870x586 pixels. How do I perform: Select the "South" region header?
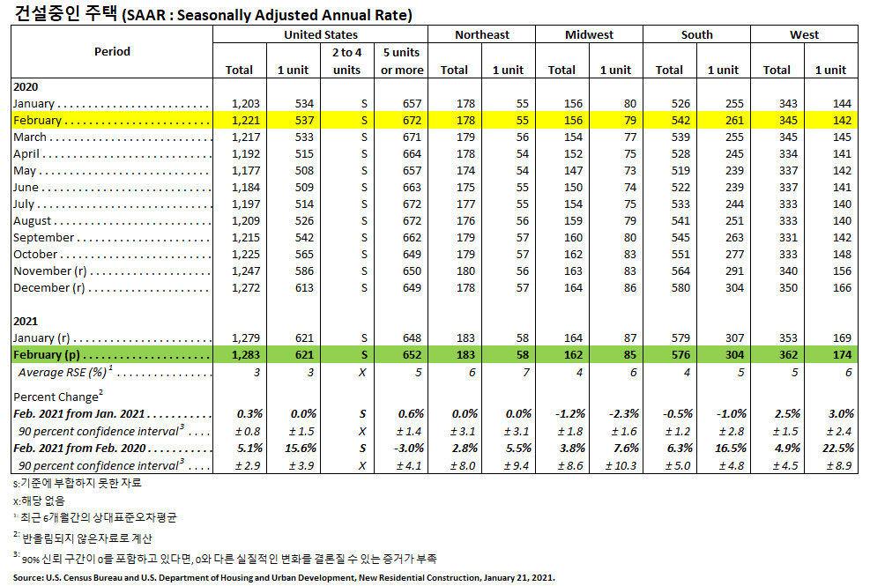696,34
